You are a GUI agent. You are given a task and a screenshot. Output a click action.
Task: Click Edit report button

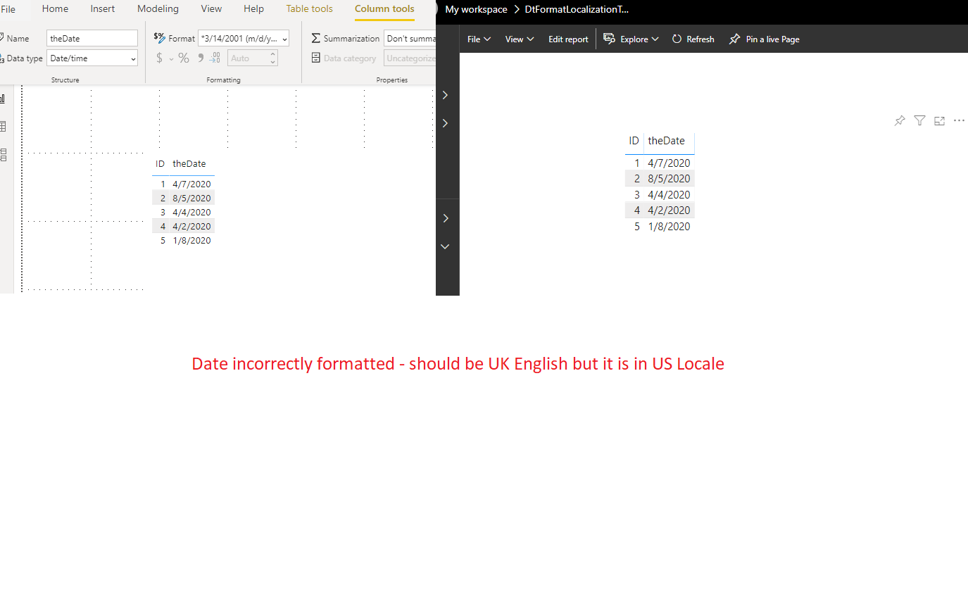(568, 39)
